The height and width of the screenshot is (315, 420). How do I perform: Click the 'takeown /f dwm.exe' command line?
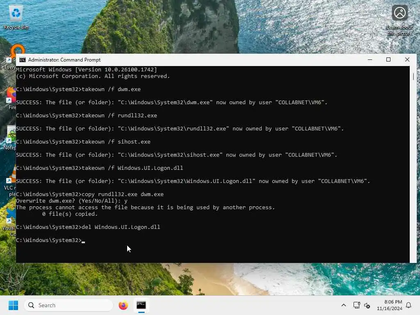[78, 89]
